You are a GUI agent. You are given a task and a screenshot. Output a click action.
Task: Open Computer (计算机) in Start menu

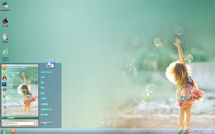(x=44, y=99)
